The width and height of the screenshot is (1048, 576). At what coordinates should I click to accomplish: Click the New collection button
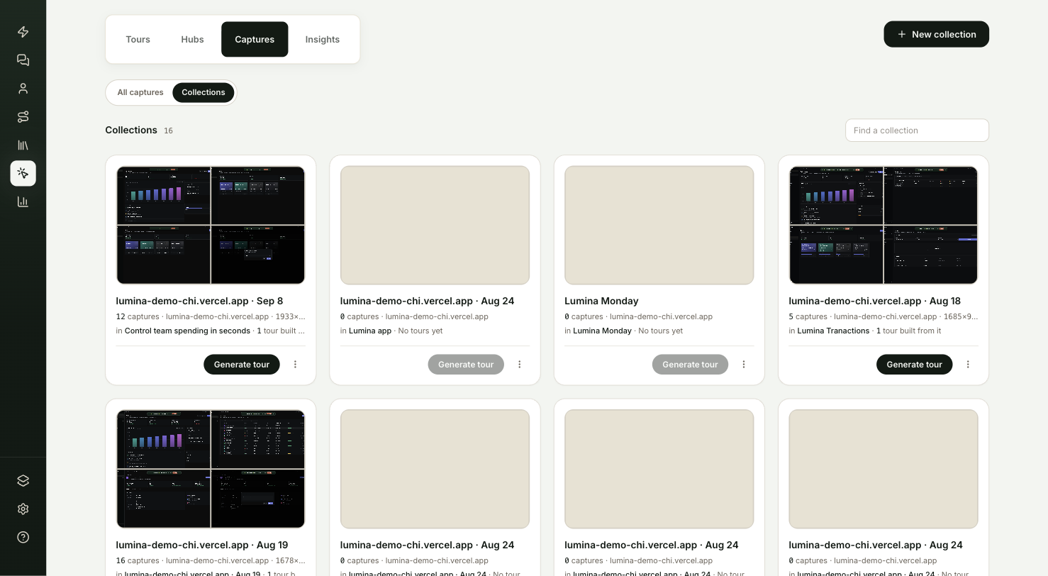[936, 34]
